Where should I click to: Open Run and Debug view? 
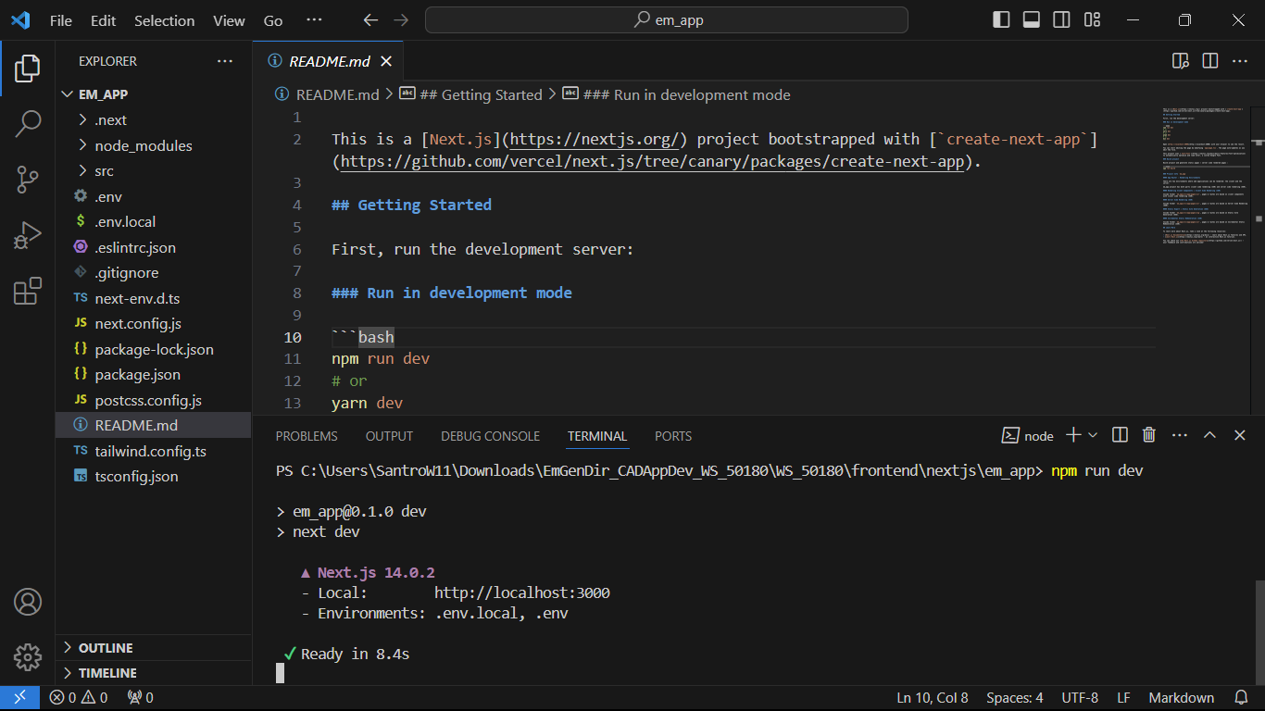[x=28, y=235]
